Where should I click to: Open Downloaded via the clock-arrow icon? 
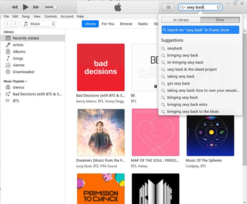tap(8, 72)
